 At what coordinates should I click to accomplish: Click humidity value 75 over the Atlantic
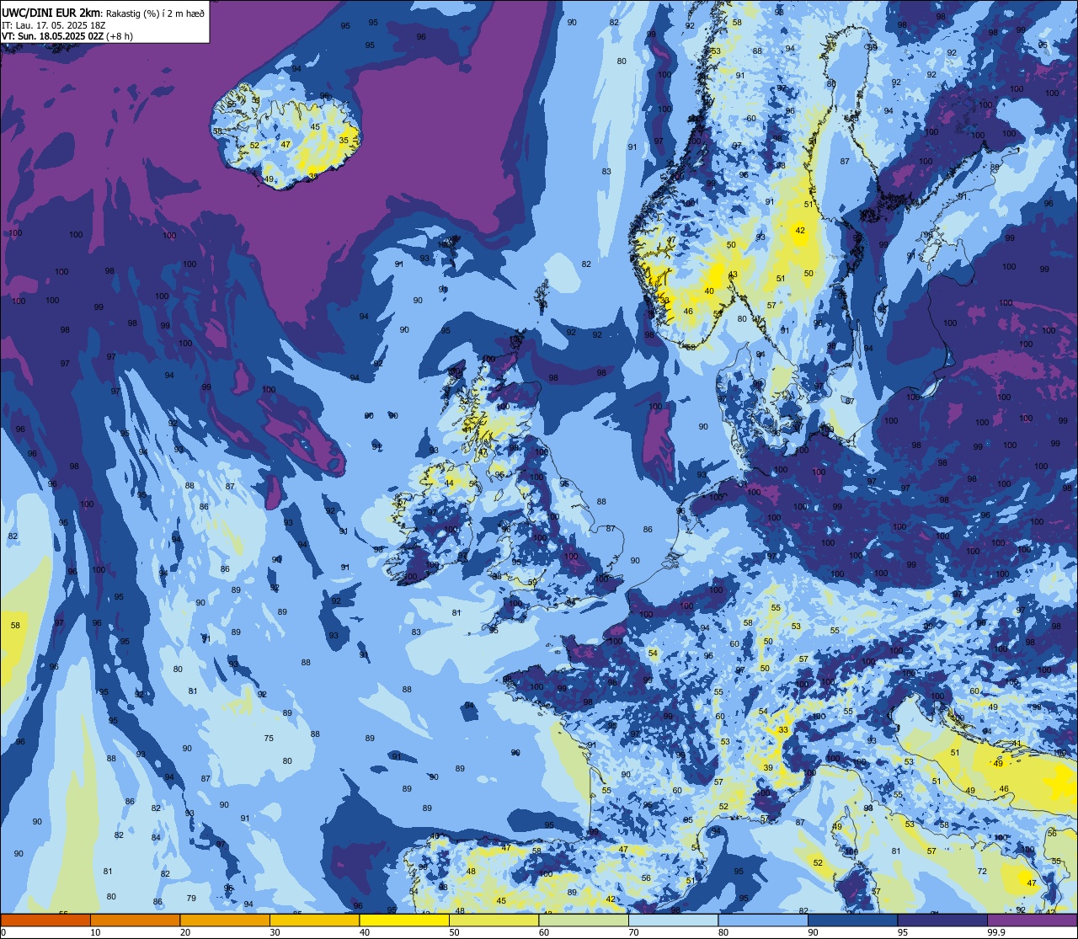pos(269,739)
